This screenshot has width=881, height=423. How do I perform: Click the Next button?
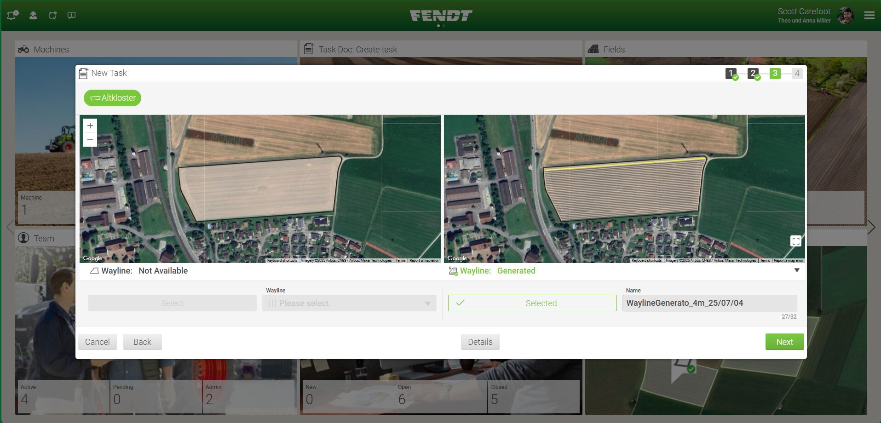click(784, 342)
